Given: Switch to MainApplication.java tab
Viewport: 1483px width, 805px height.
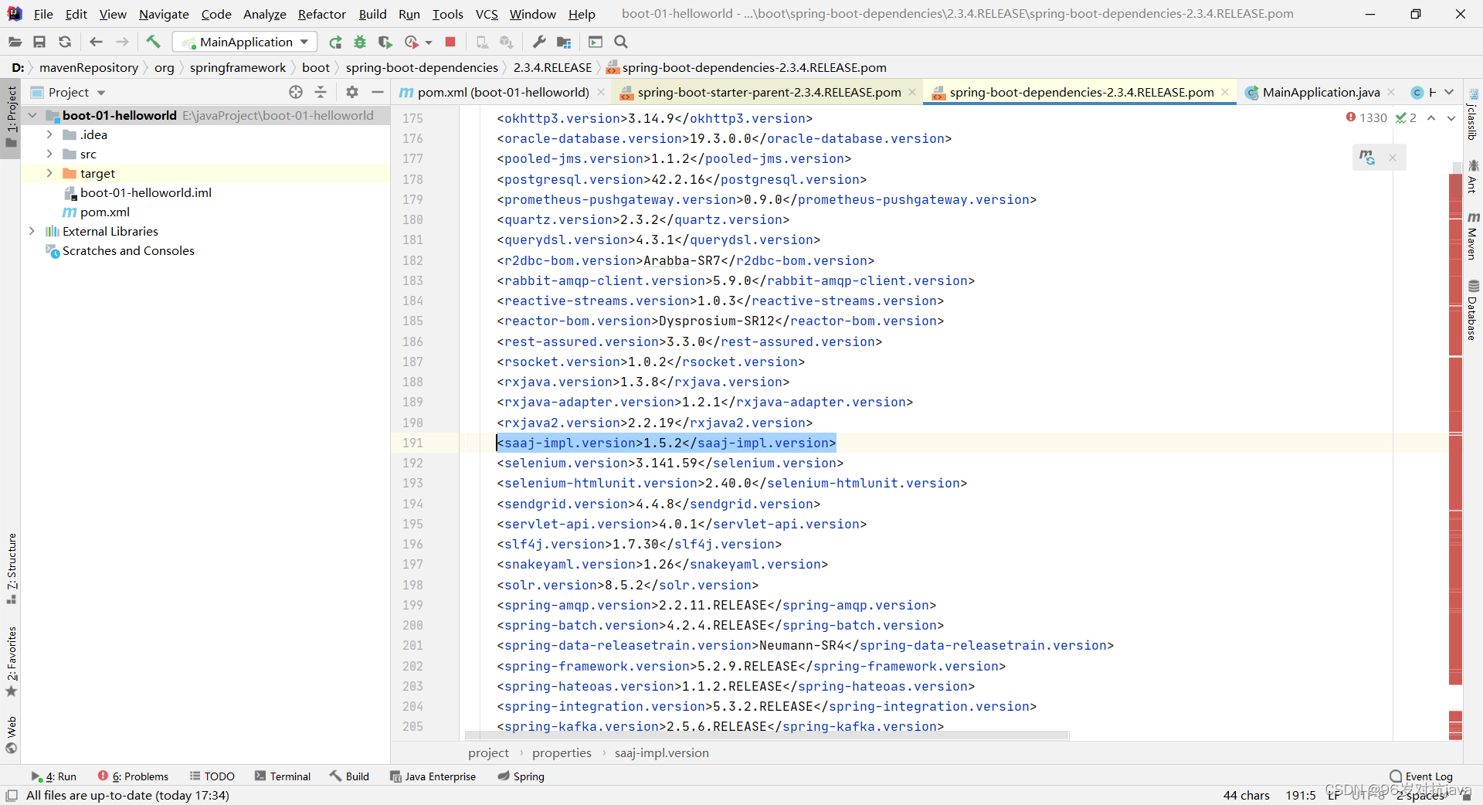Looking at the screenshot, I should [1321, 92].
